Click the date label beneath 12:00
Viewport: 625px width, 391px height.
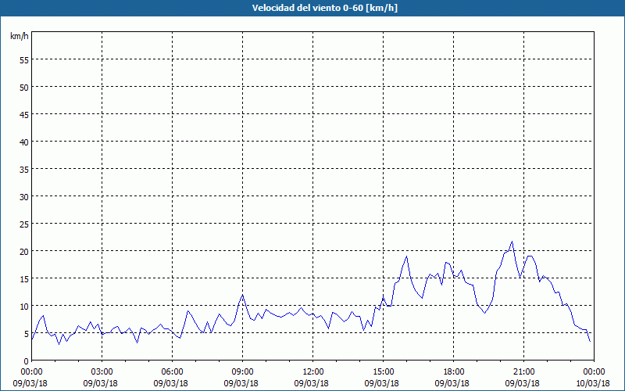pos(312,382)
